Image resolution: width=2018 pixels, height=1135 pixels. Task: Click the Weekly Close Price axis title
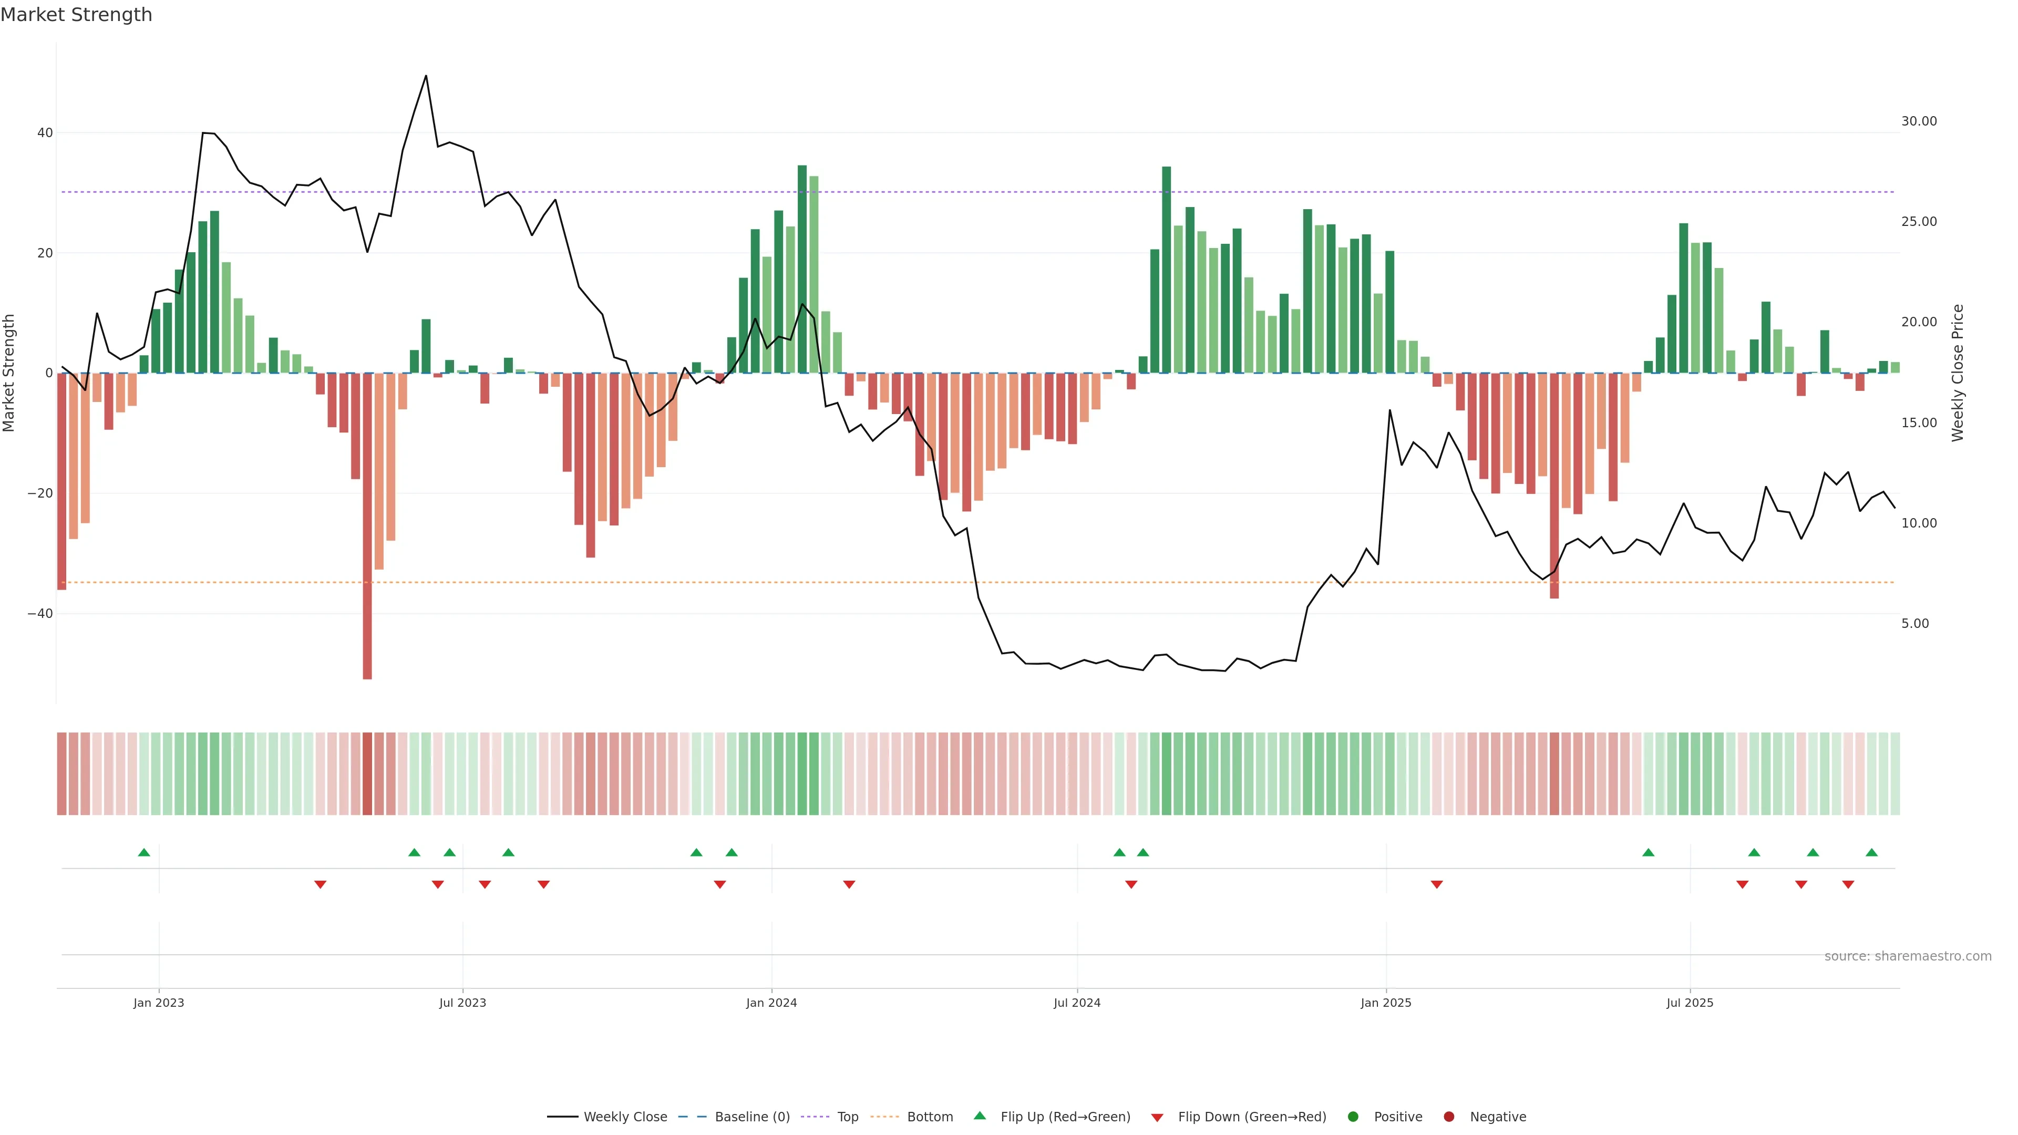(x=1958, y=373)
